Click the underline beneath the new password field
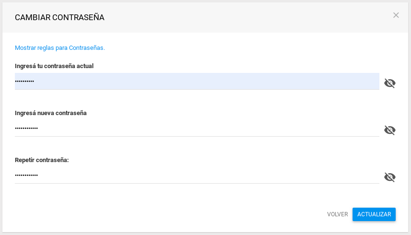 (x=197, y=136)
